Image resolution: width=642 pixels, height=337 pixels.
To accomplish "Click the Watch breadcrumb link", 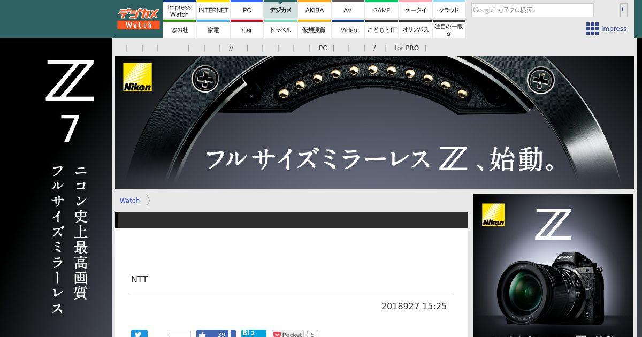I will (129, 200).
